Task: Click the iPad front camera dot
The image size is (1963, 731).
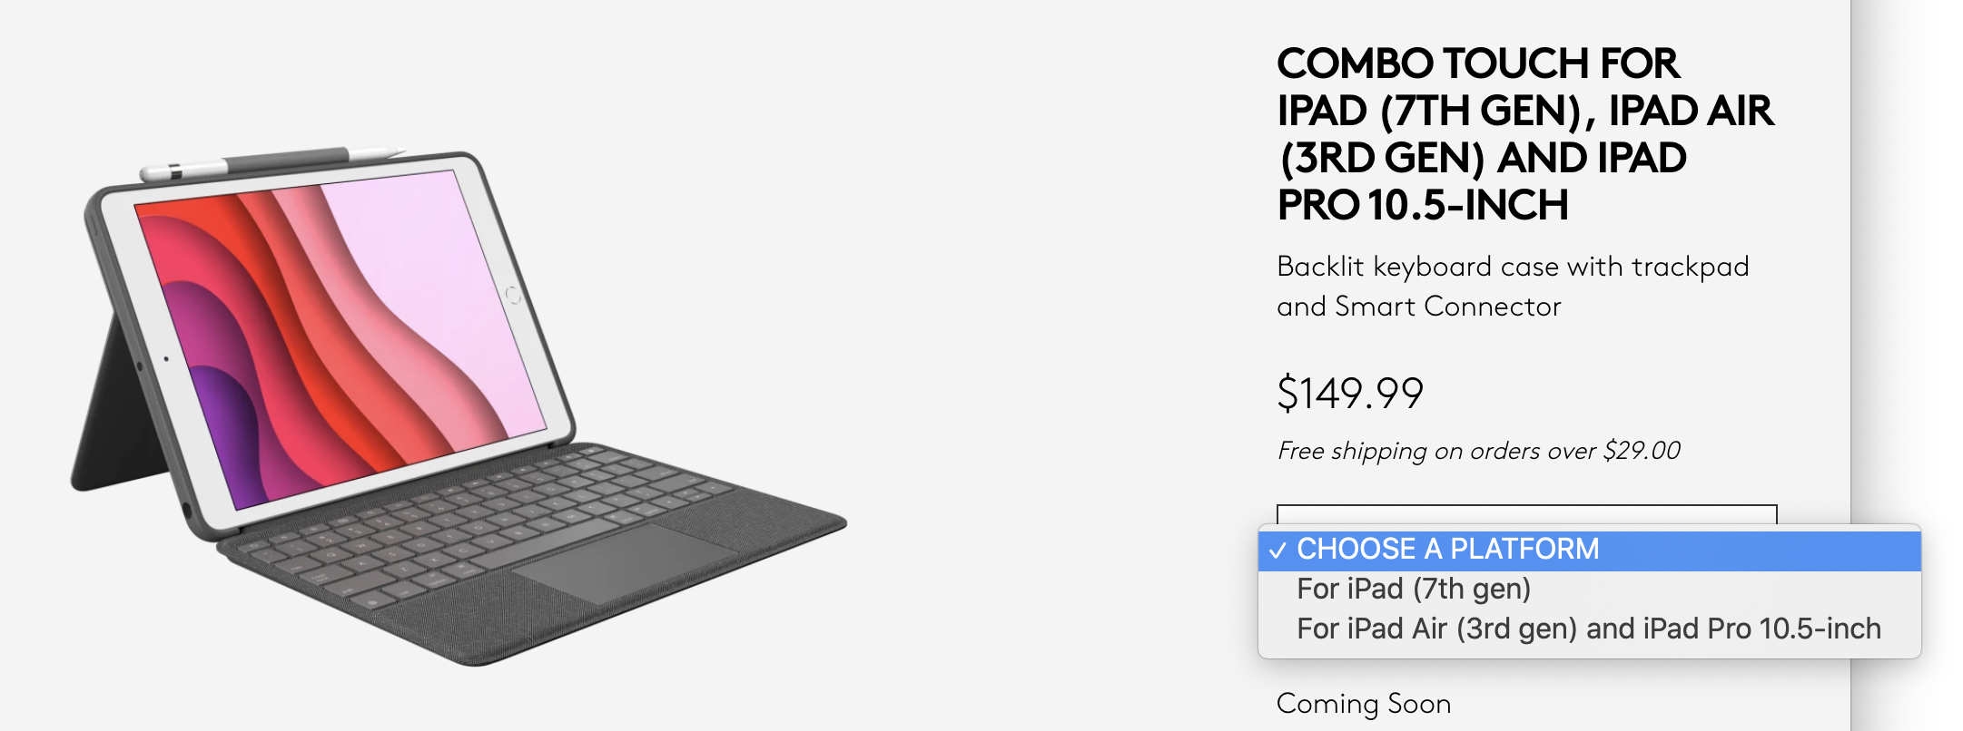Action: click(166, 359)
